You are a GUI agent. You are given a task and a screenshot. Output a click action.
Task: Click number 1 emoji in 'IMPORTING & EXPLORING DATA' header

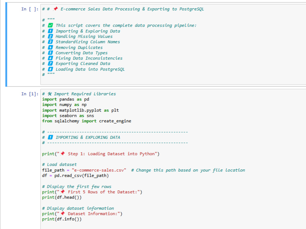(50, 137)
